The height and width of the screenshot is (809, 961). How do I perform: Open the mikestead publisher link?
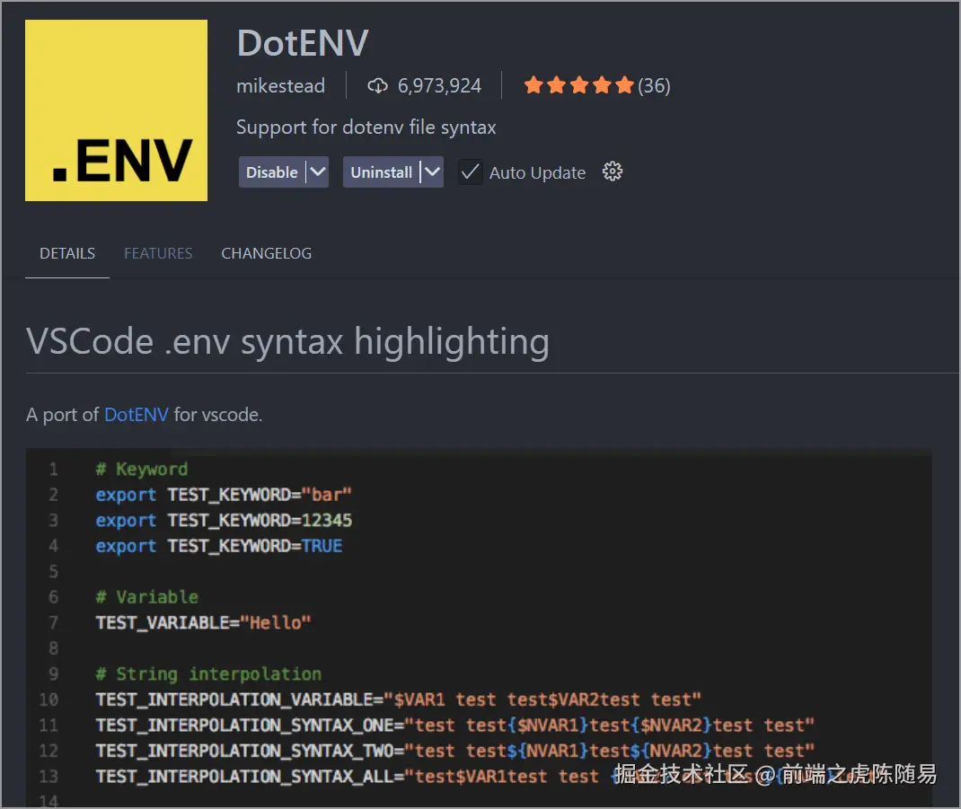pyautogui.click(x=281, y=86)
